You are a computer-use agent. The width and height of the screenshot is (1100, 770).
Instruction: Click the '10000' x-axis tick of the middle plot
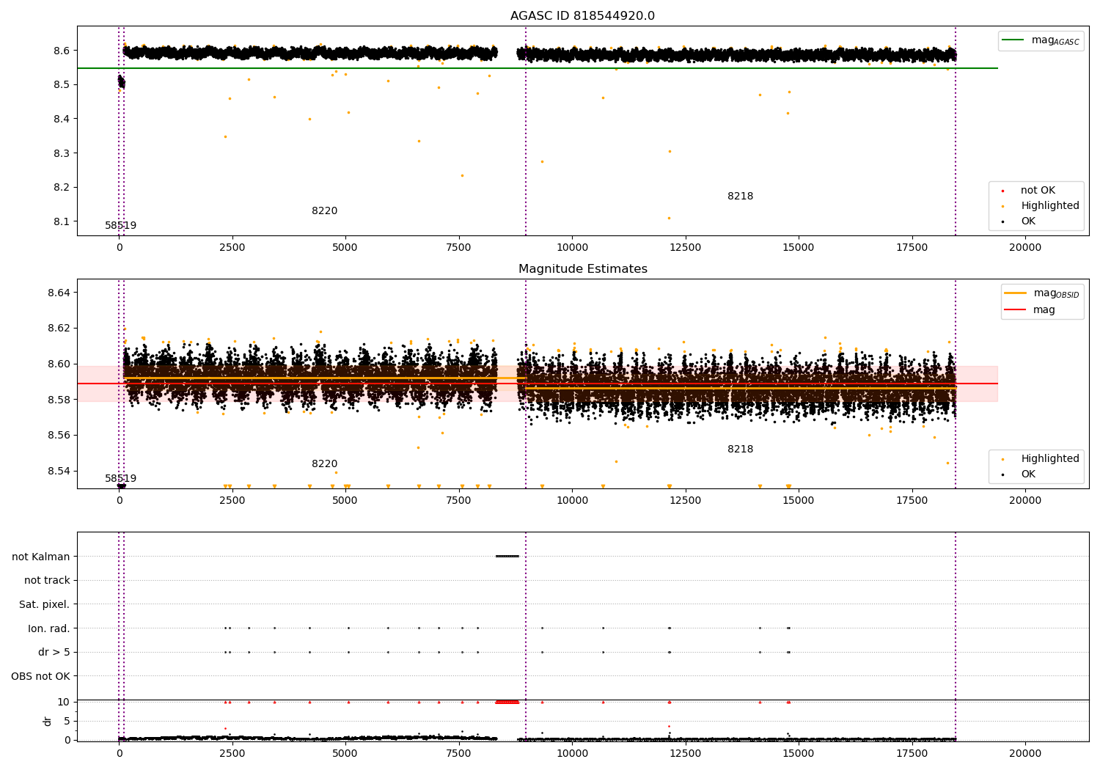pos(572,501)
